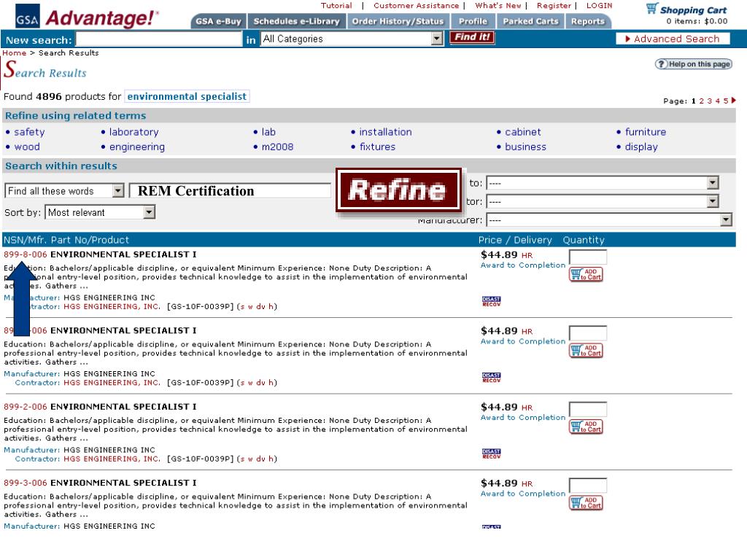Open the Shopping Cart icon

651,8
